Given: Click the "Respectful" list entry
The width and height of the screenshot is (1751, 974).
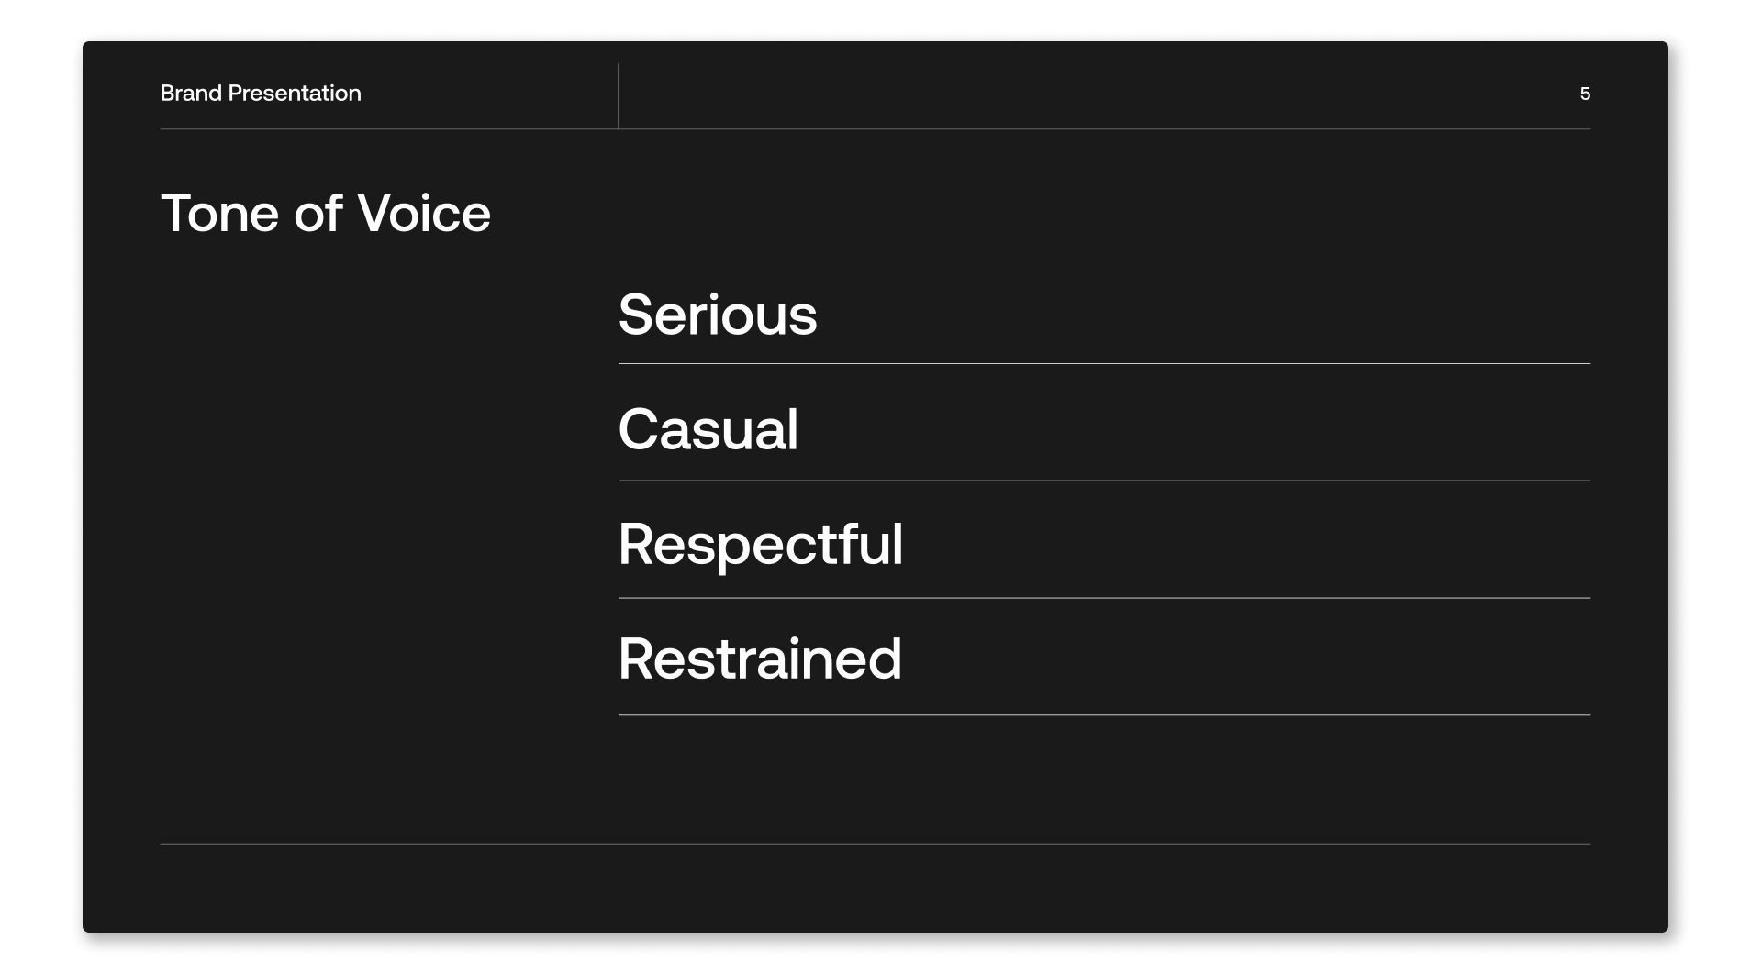Looking at the screenshot, I should pyautogui.click(x=760, y=544).
